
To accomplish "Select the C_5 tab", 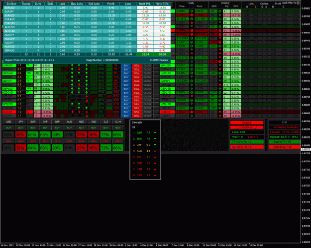I will (x=105, y=122).
